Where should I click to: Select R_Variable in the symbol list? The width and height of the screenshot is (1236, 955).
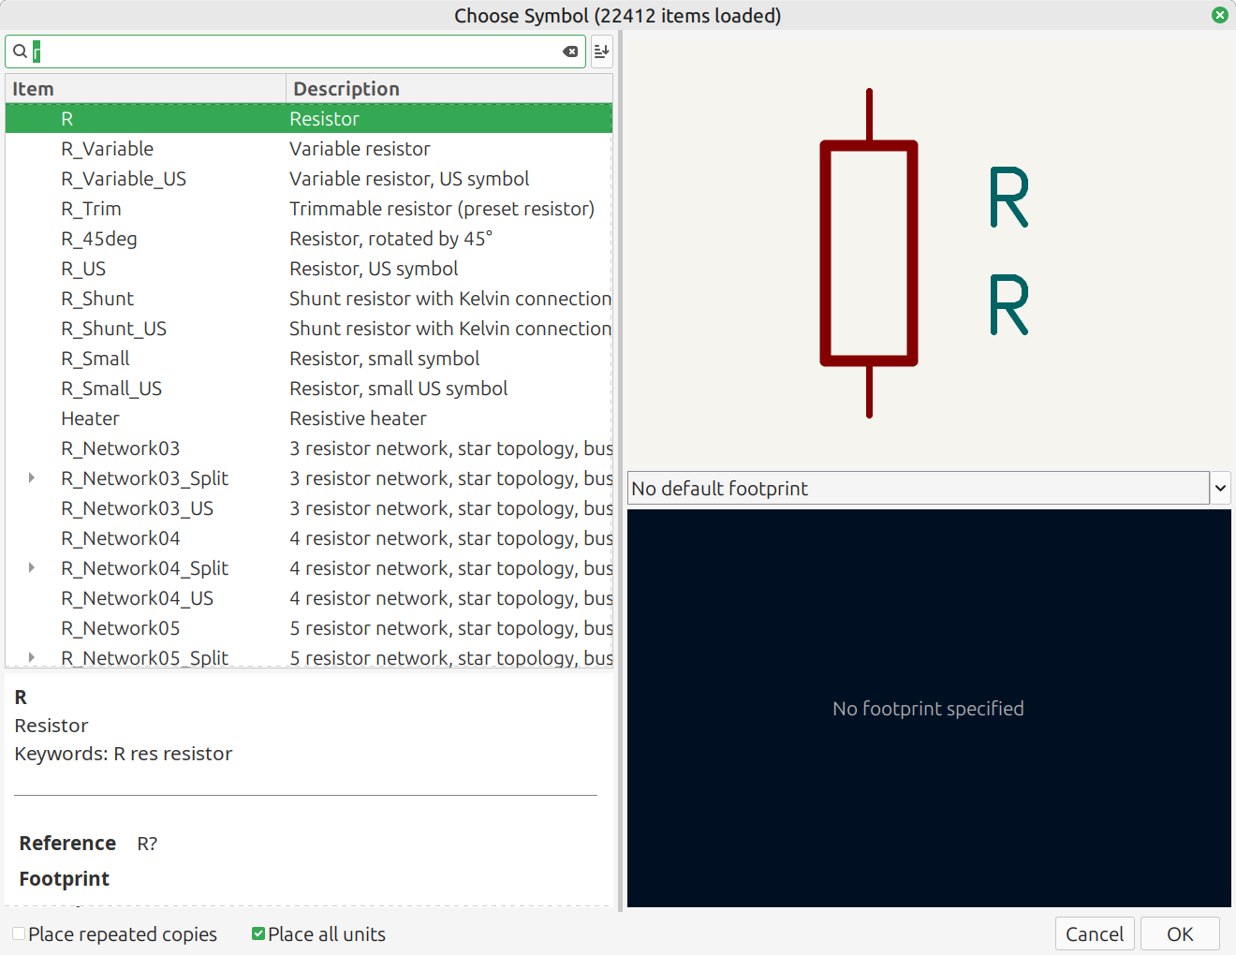(x=108, y=149)
